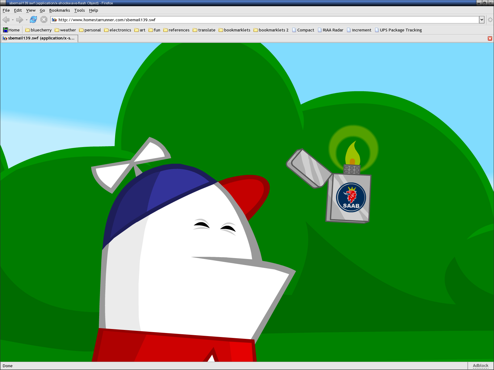Open the bookmarklets 2 bookmark folder

click(271, 30)
